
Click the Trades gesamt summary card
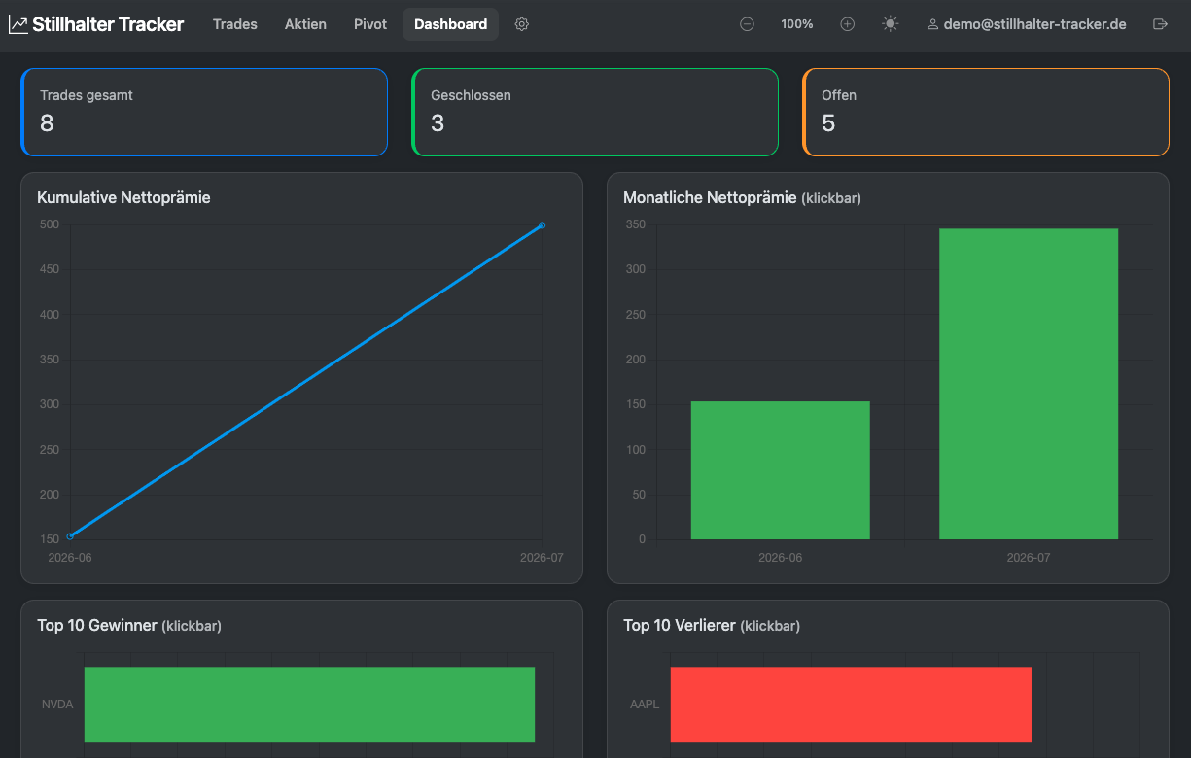pyautogui.click(x=204, y=113)
